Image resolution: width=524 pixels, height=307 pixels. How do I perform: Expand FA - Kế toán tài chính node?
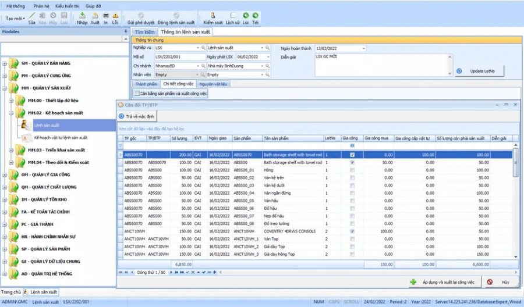(5, 212)
